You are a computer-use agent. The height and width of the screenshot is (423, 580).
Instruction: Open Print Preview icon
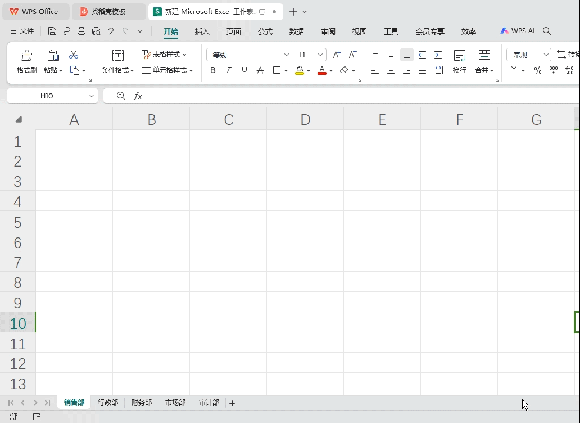tap(96, 31)
